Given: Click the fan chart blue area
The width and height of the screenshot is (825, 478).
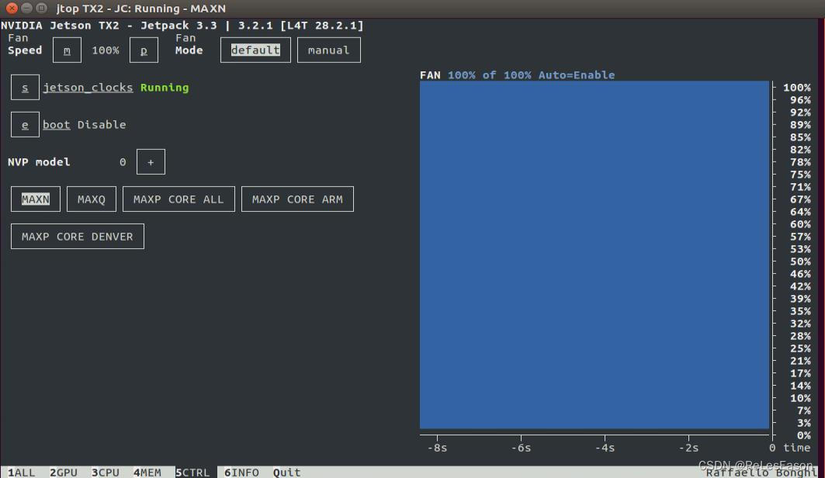Looking at the screenshot, I should pyautogui.click(x=594, y=255).
